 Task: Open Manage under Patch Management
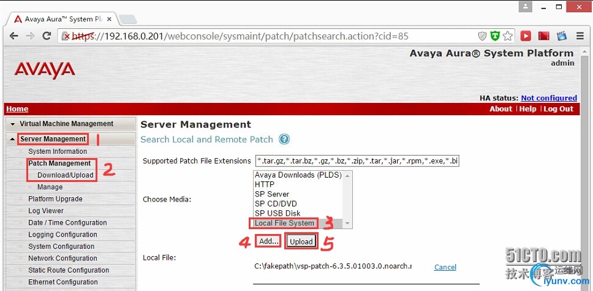pyautogui.click(x=50, y=187)
